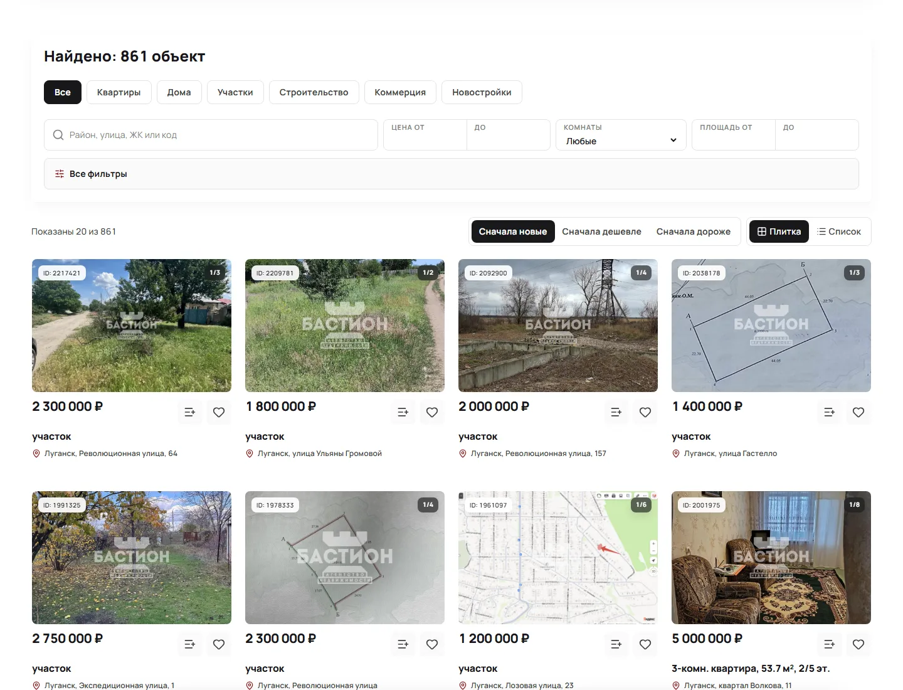Focus the Район, улица, ЖК search field
This screenshot has width=903, height=690.
coord(211,135)
